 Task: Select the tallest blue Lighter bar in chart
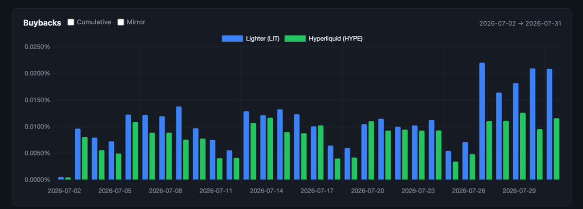click(482, 122)
